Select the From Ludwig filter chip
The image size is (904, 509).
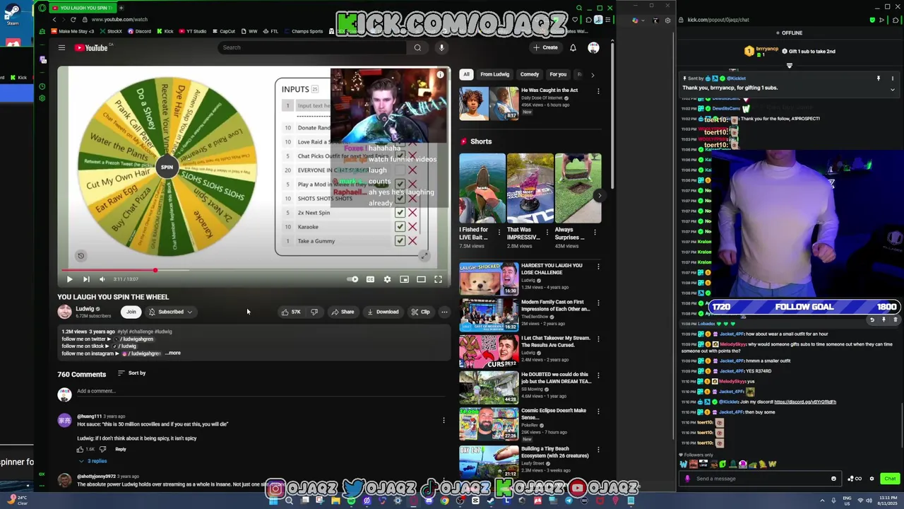(494, 74)
